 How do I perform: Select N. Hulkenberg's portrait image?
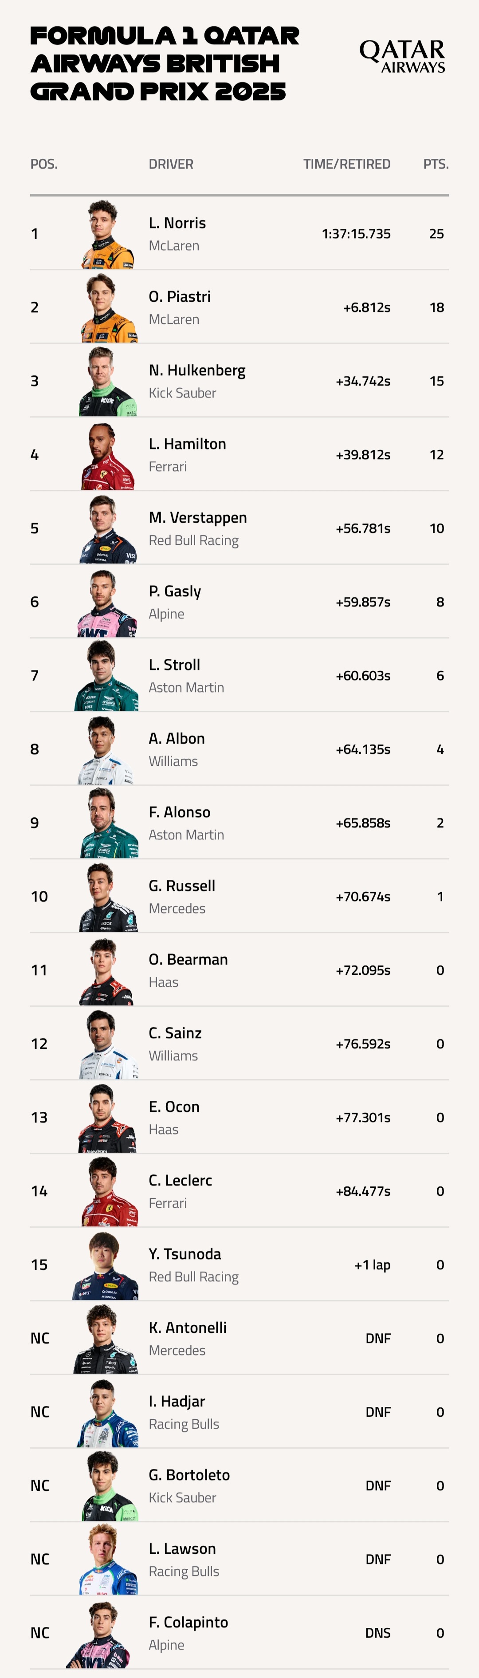107,382
